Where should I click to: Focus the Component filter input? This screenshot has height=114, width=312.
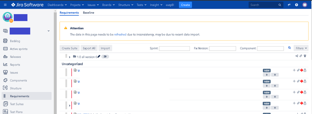tap(270, 48)
